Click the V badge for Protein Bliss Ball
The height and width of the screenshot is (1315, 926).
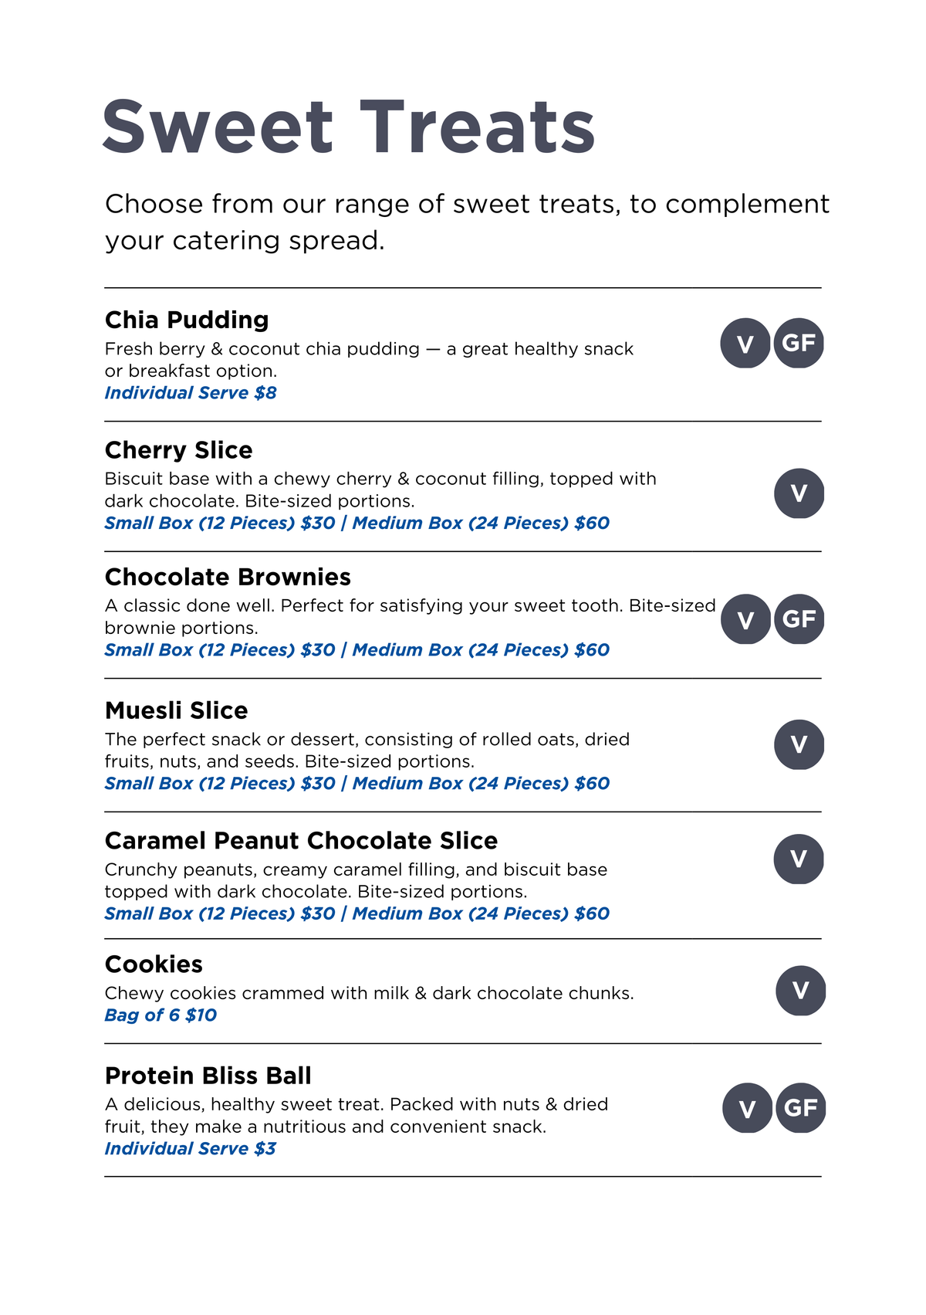click(x=747, y=1108)
